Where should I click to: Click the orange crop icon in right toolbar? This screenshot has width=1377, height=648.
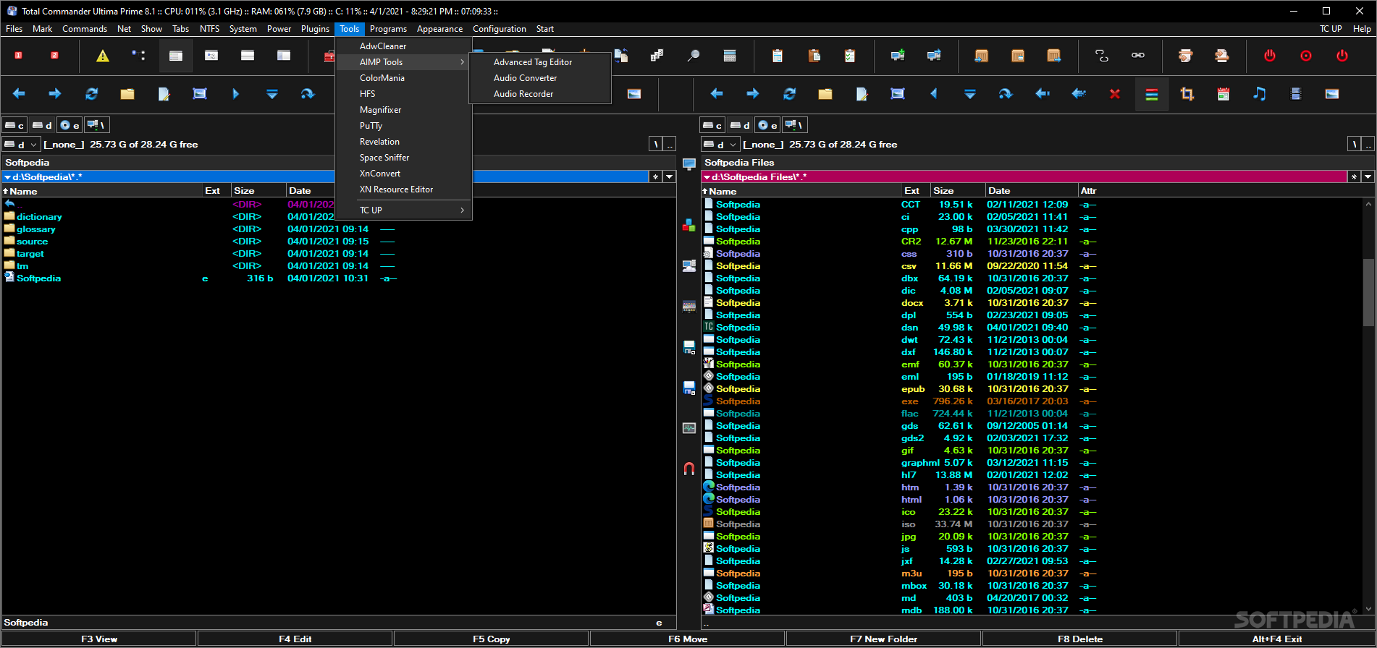pyautogui.click(x=1187, y=94)
